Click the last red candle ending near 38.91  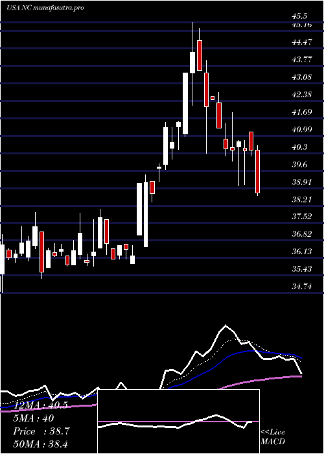tap(257, 171)
